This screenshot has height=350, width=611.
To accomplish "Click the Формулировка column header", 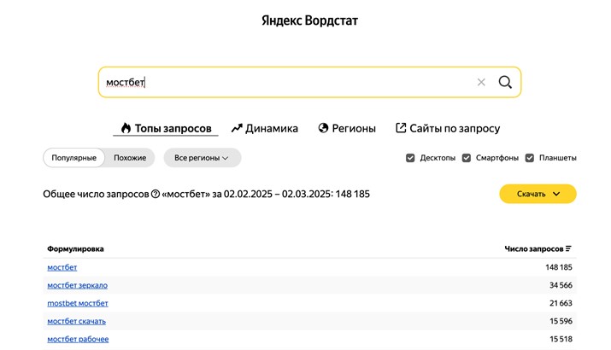I will (x=75, y=248).
